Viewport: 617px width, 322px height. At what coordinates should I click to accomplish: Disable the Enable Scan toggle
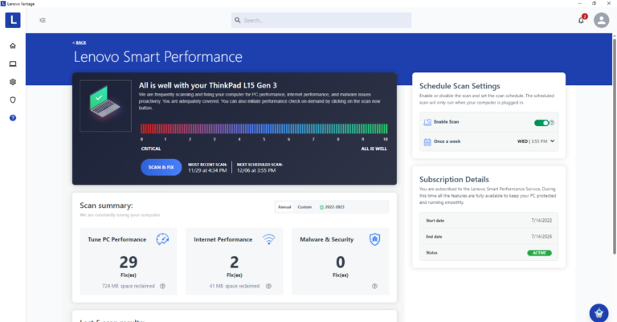point(541,123)
